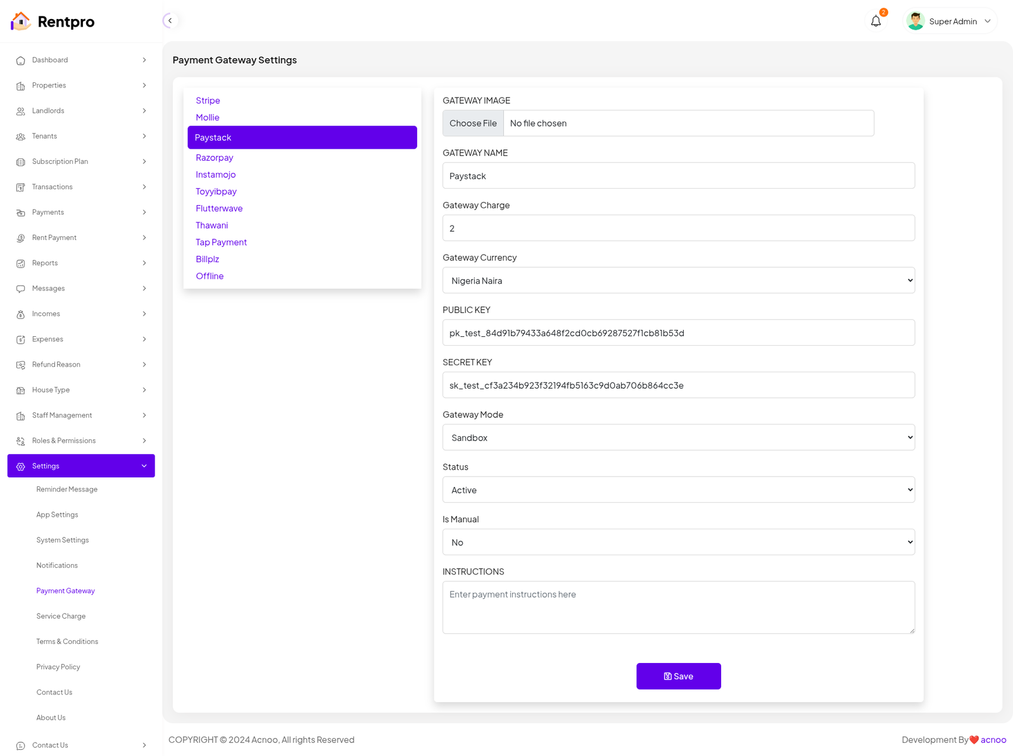This screenshot has width=1013, height=756.
Task: Expand the Properties menu chevron
Action: (x=144, y=85)
